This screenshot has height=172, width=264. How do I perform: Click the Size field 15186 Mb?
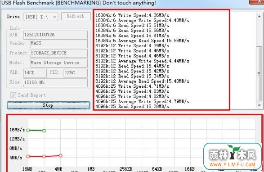(x=55, y=83)
